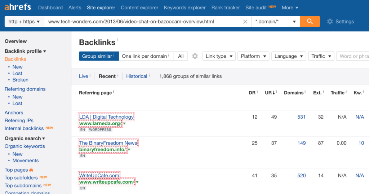Sort by the UR column header
This screenshot has height=194, width=369.
pyautogui.click(x=270, y=93)
